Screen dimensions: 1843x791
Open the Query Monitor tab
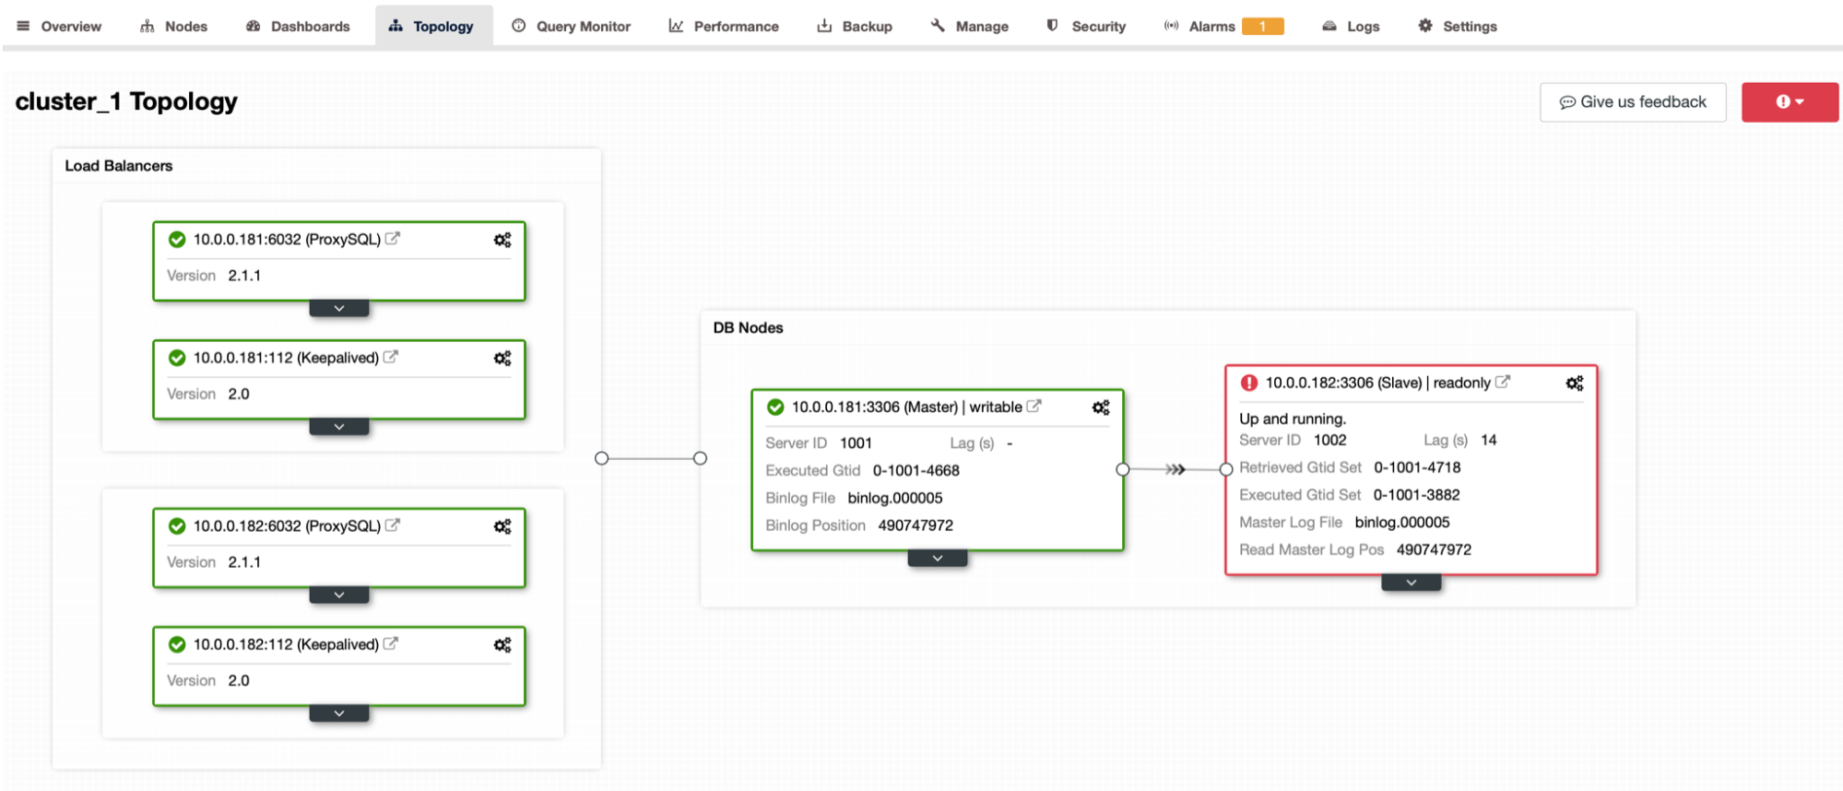(x=572, y=27)
